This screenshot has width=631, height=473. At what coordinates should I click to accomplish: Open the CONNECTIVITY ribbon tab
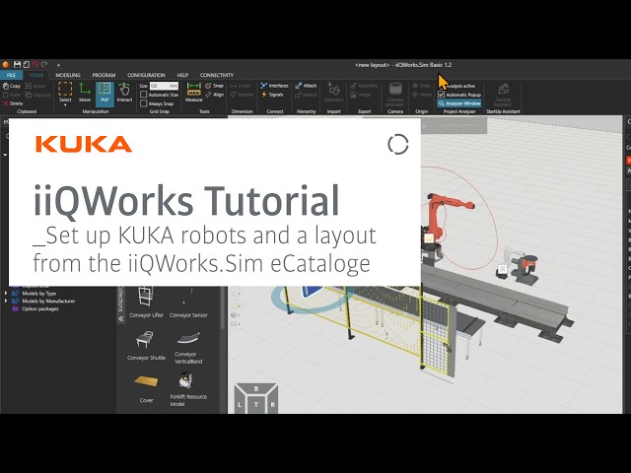217,75
